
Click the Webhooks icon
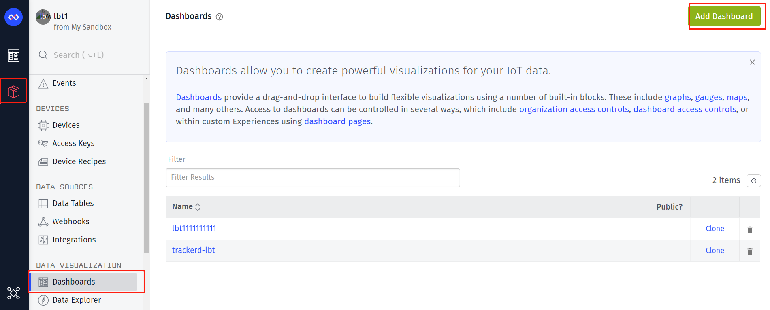click(x=43, y=222)
